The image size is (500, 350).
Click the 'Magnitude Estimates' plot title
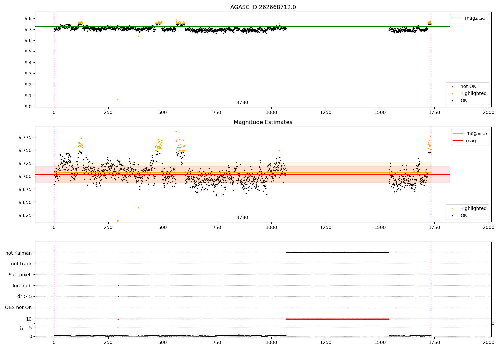263,122
